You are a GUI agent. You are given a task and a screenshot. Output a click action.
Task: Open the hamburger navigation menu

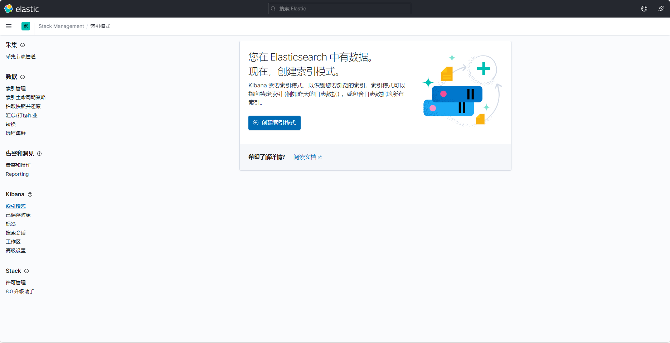9,26
